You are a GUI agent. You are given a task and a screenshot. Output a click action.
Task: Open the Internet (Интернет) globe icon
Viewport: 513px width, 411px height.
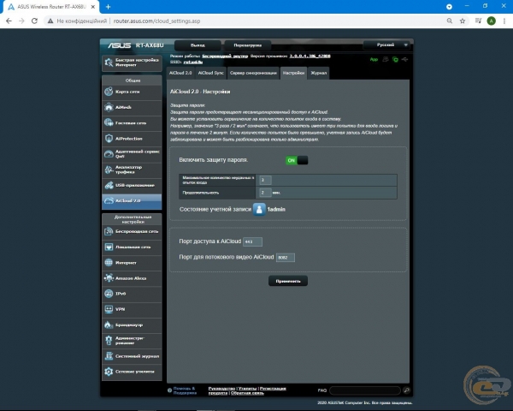coord(109,263)
